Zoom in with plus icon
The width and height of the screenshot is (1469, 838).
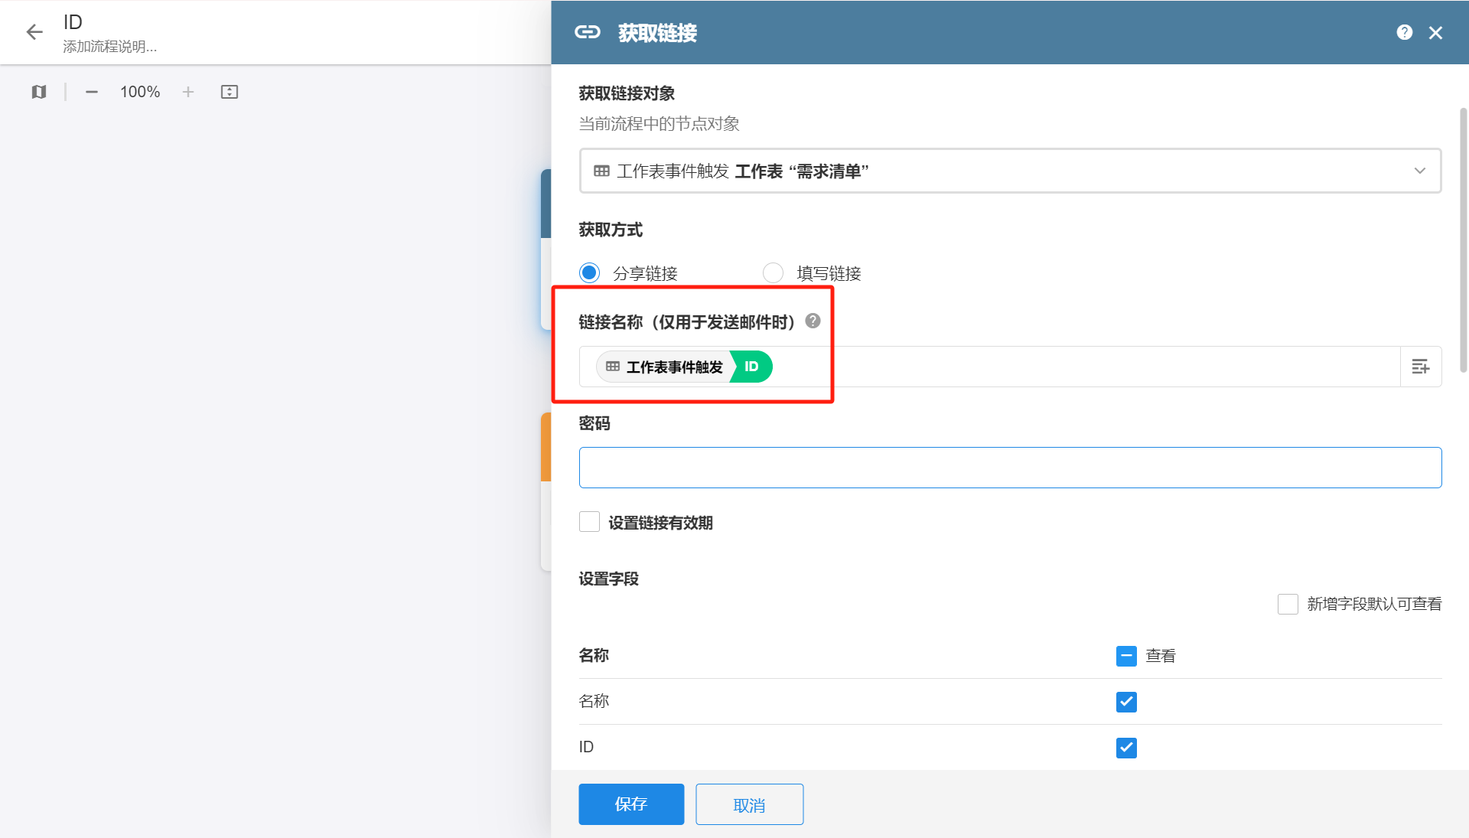[x=188, y=92]
